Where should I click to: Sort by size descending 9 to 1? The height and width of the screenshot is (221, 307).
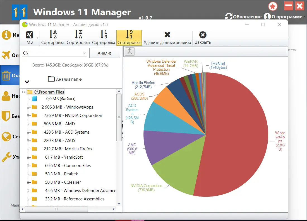coord(129,38)
